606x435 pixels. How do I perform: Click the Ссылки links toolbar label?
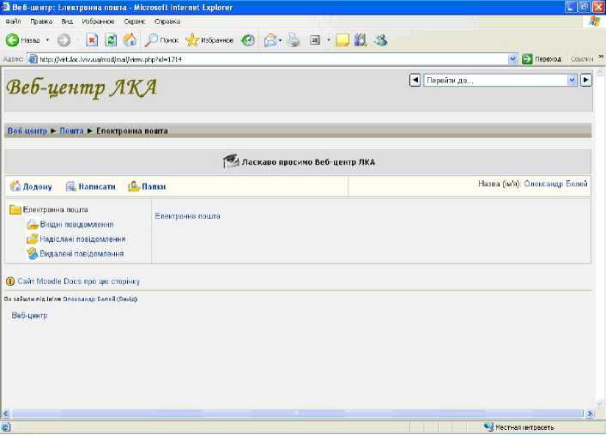[582, 59]
